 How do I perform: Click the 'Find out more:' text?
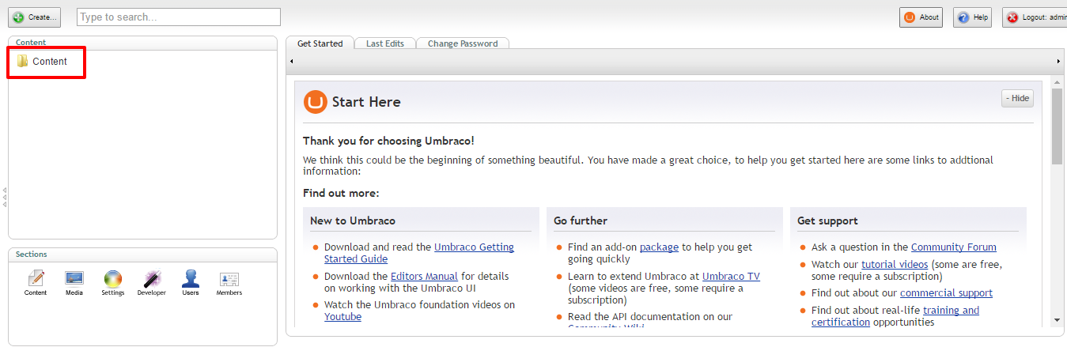[x=341, y=193]
